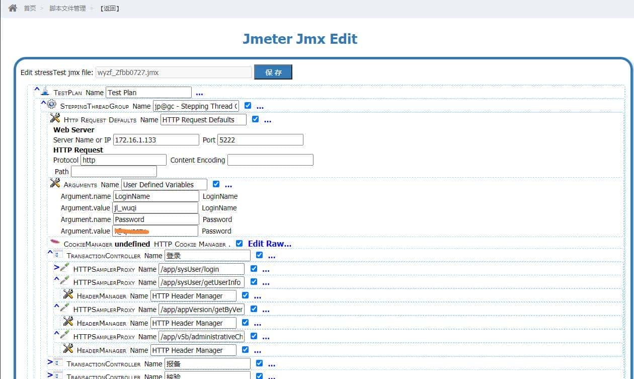The height and width of the screenshot is (379, 634).
Task: Click the Arguments wrench icon
Action: [55, 183]
